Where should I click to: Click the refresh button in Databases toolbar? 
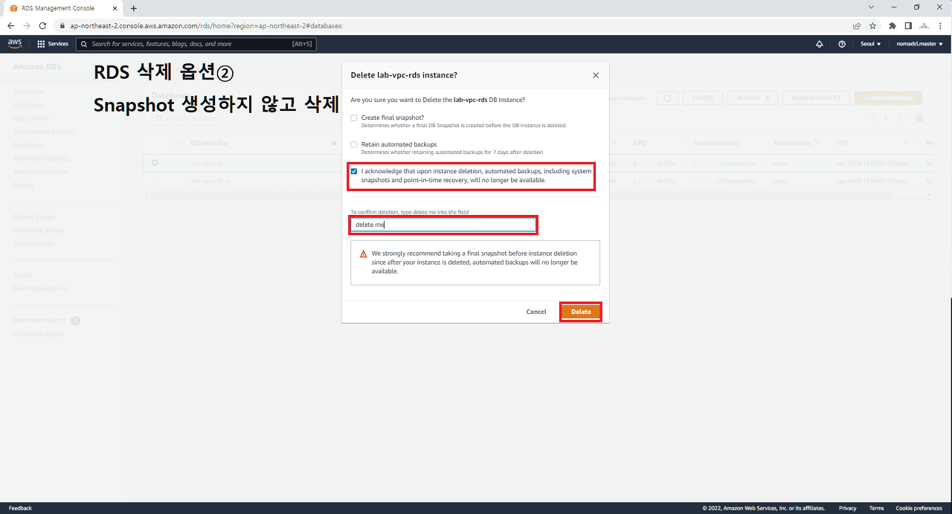(668, 97)
